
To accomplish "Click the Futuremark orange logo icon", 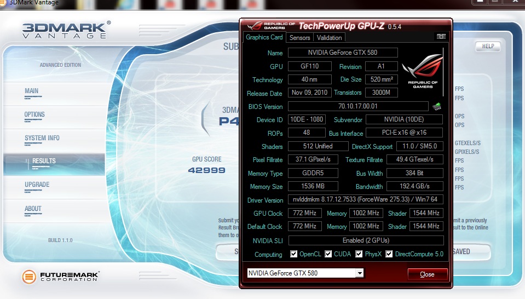I will 29,277.
